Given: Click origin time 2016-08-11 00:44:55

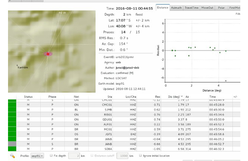Looking at the screenshot, I should point(134,8).
